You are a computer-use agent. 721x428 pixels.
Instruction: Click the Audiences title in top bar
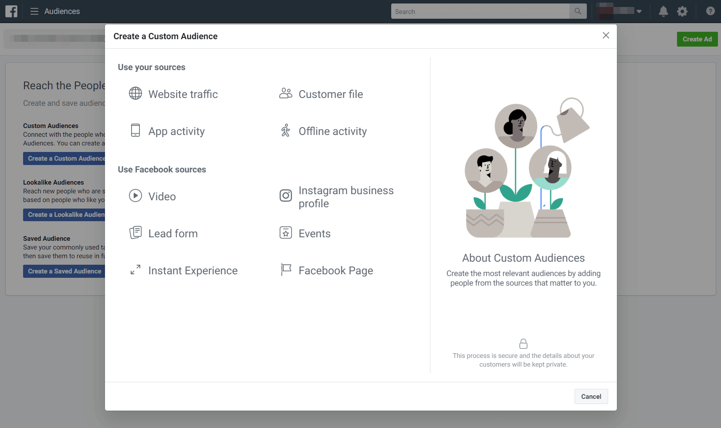(62, 11)
